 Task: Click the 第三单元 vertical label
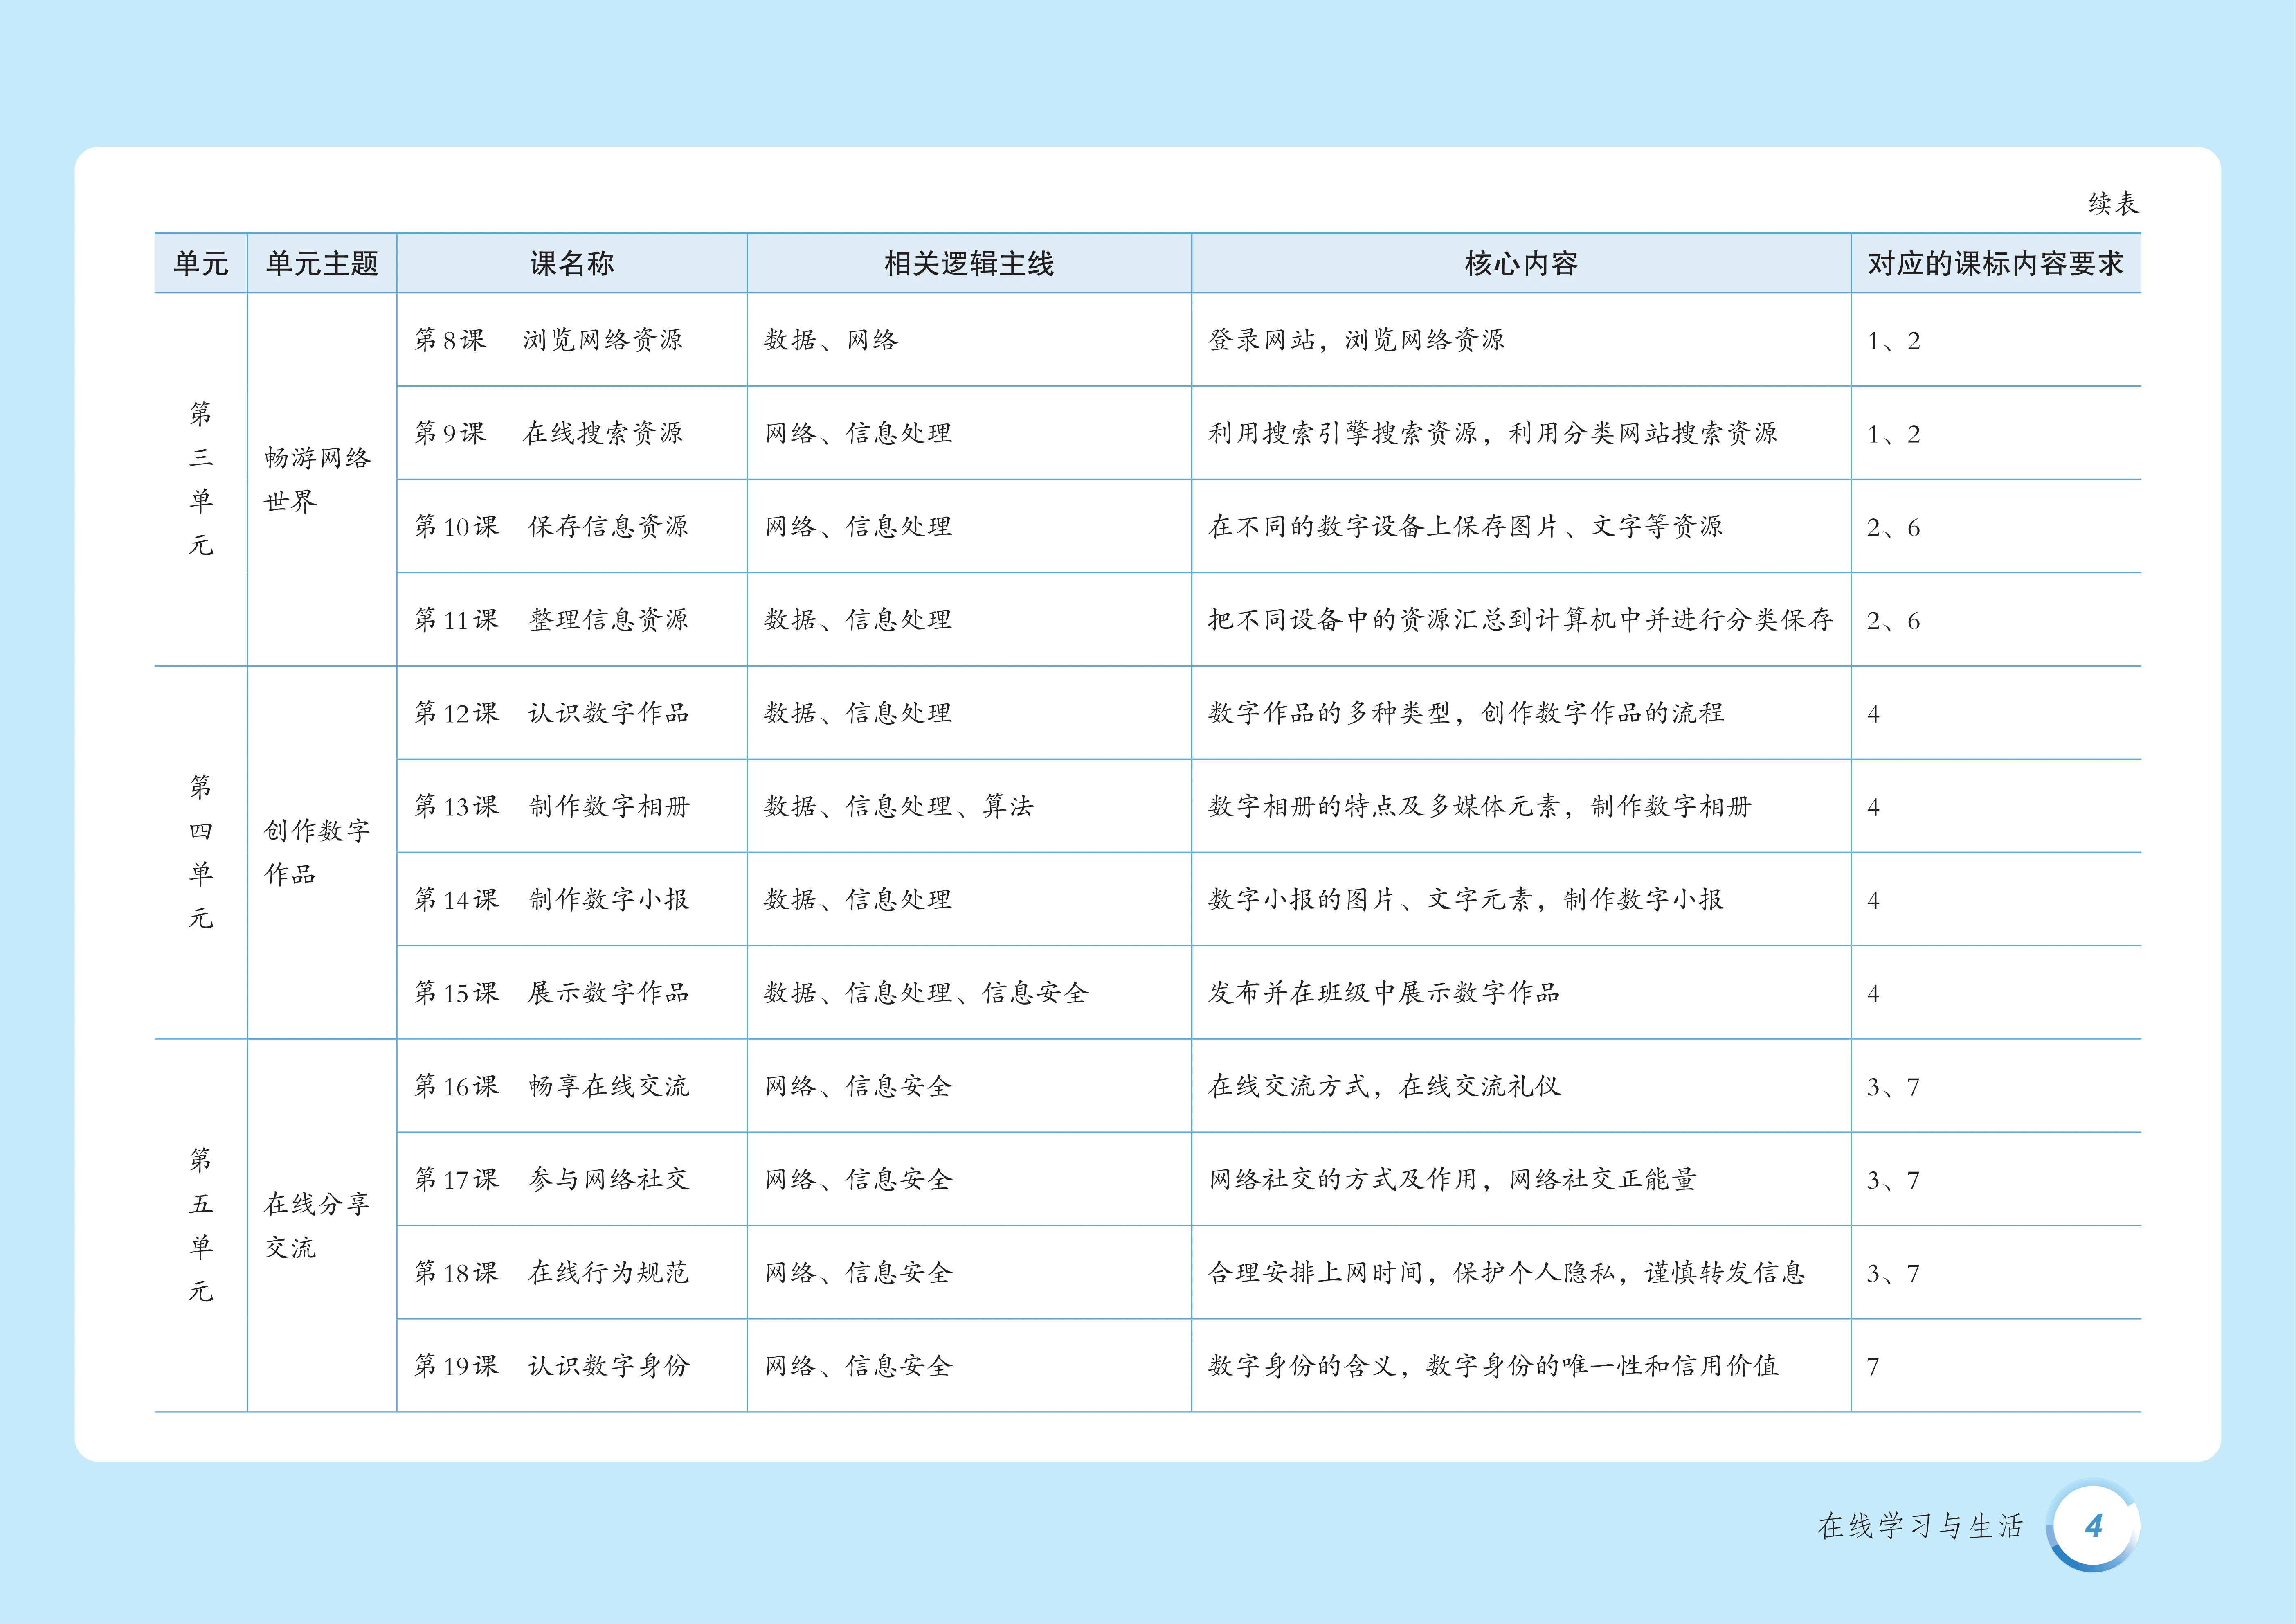click(201, 479)
